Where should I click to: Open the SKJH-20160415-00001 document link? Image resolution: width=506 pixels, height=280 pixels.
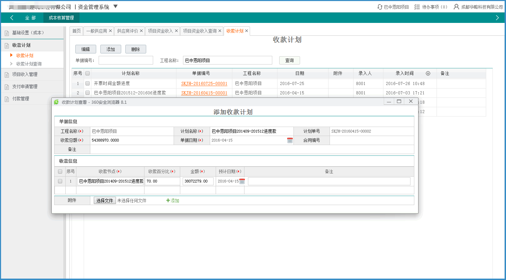204,93
